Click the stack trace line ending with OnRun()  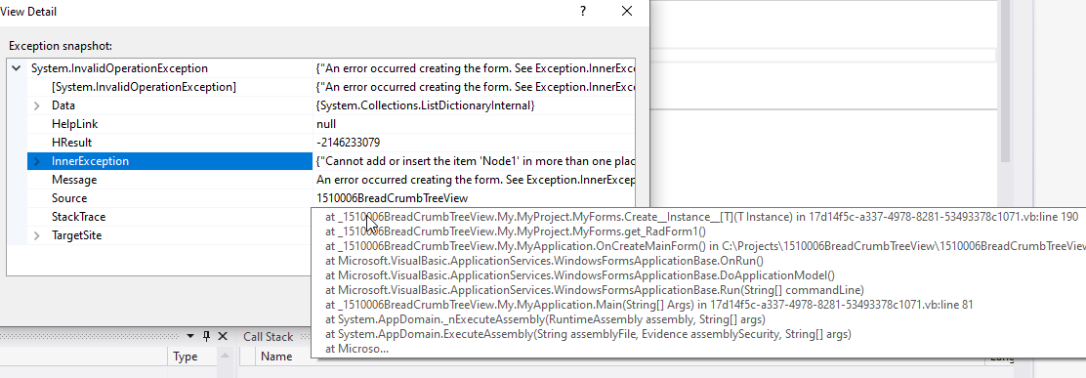coord(544,261)
